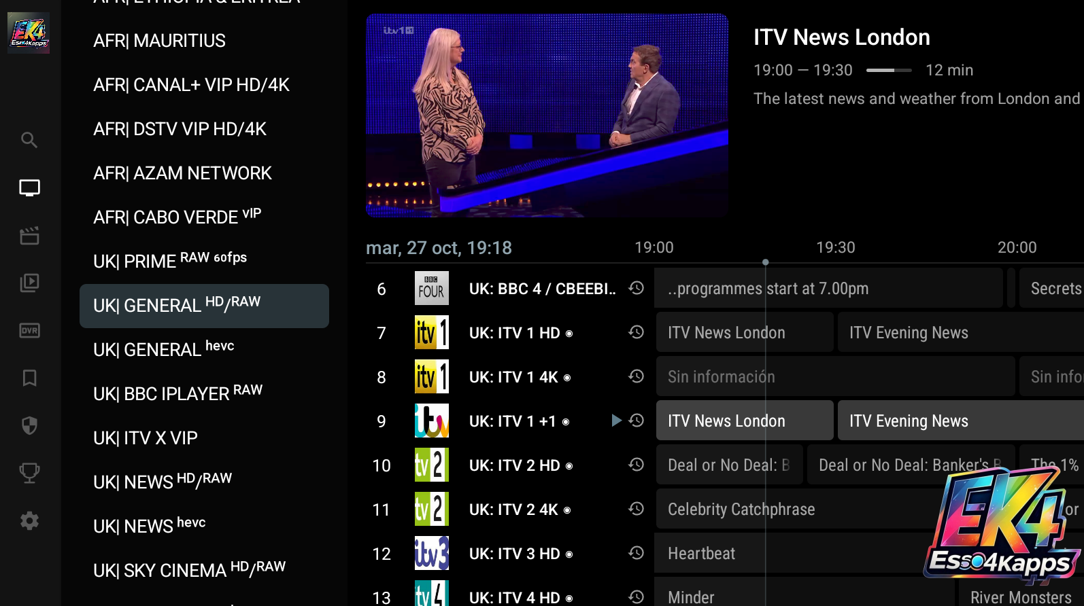Select channel UK: BBC 4 / CBEEBIES
Image resolution: width=1084 pixels, height=606 pixels.
click(x=542, y=289)
